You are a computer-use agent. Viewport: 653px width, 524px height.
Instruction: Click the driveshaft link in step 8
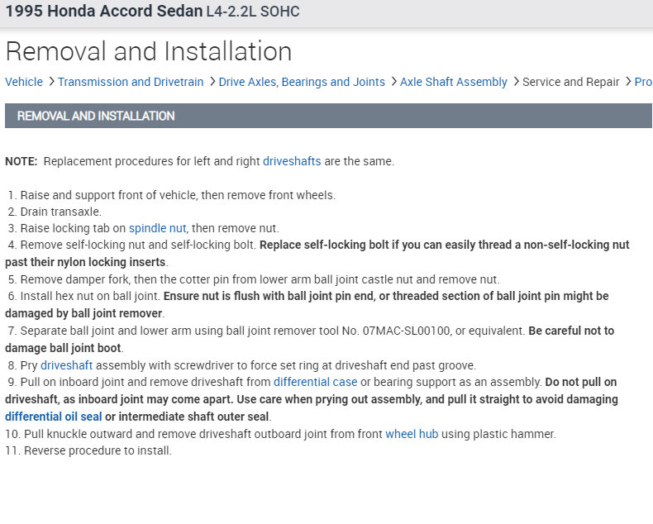coord(66,365)
